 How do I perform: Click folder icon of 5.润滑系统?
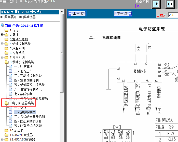click(6, 48)
